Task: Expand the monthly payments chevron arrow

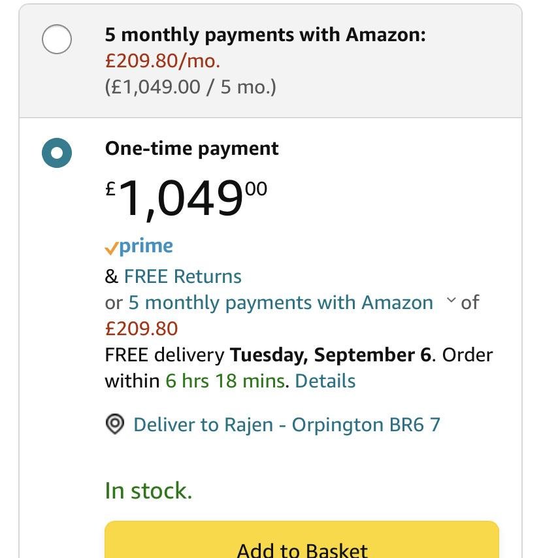Action: click(450, 301)
